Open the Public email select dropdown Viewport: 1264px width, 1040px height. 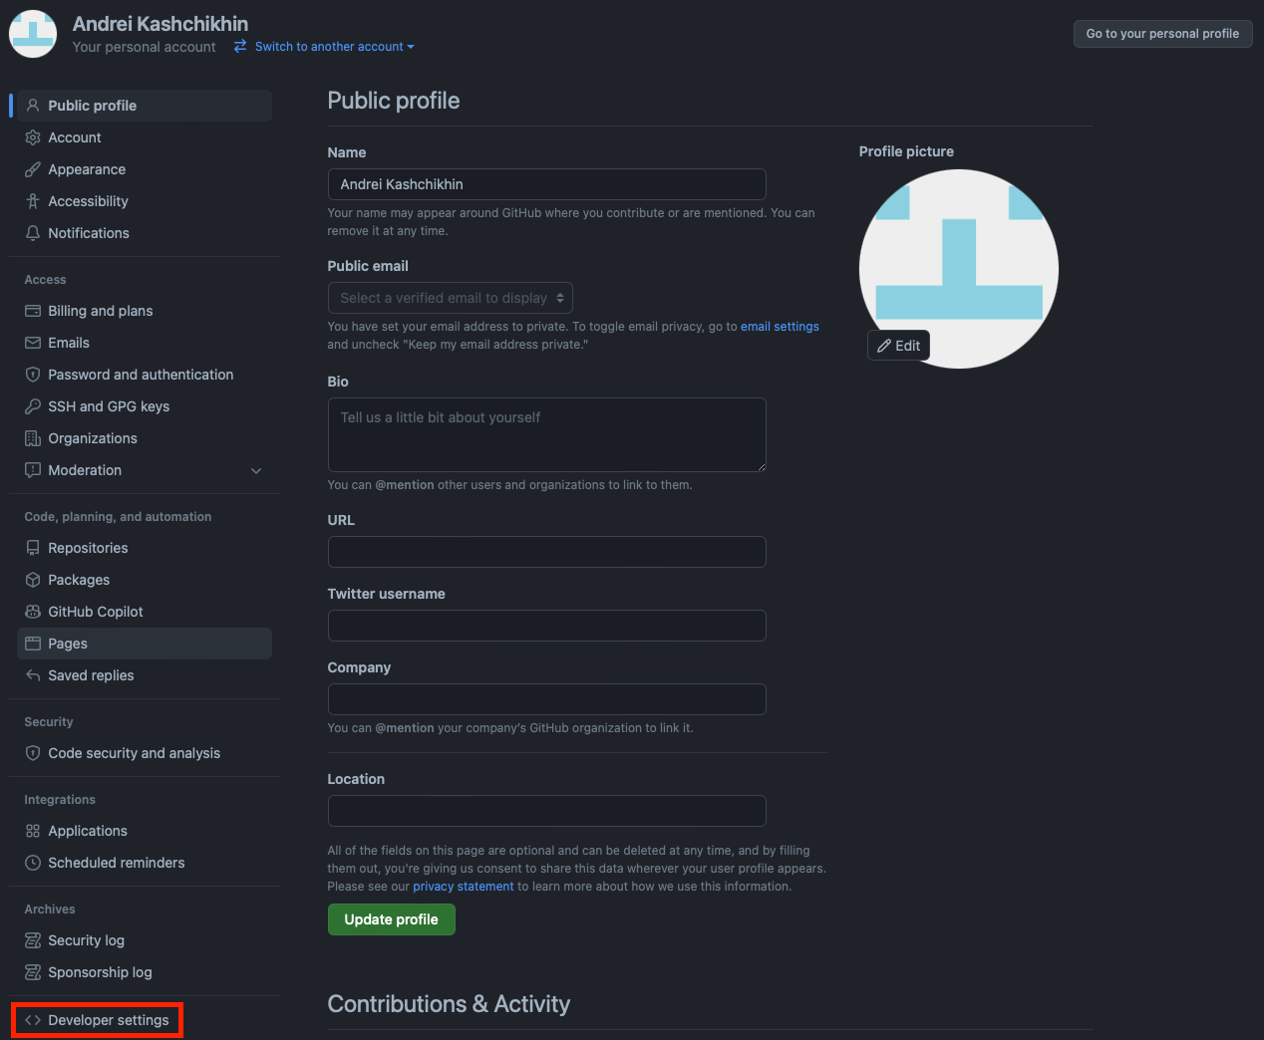(451, 298)
